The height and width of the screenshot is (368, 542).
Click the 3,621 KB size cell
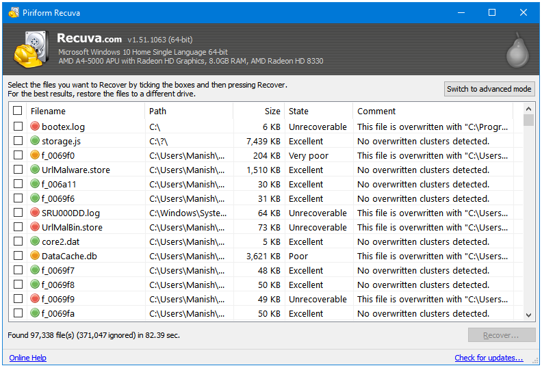[x=263, y=256]
